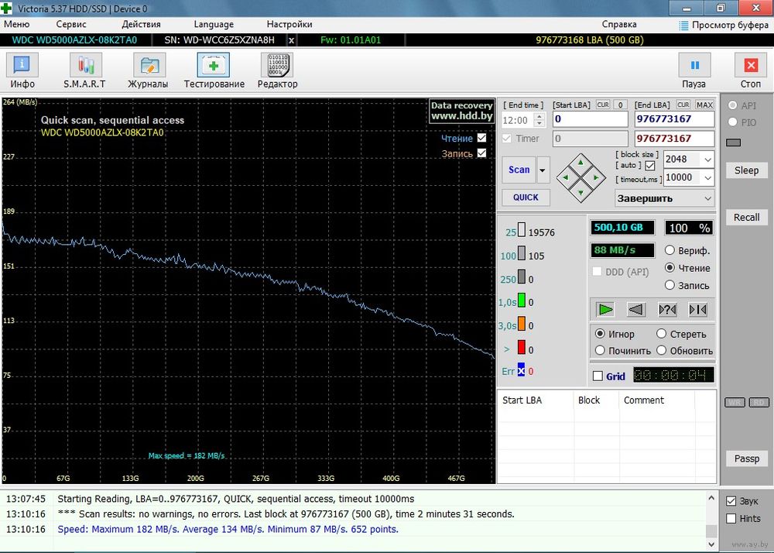This screenshot has height=553, width=774.
Task: Click the red slow block color swatch
Action: click(521, 347)
